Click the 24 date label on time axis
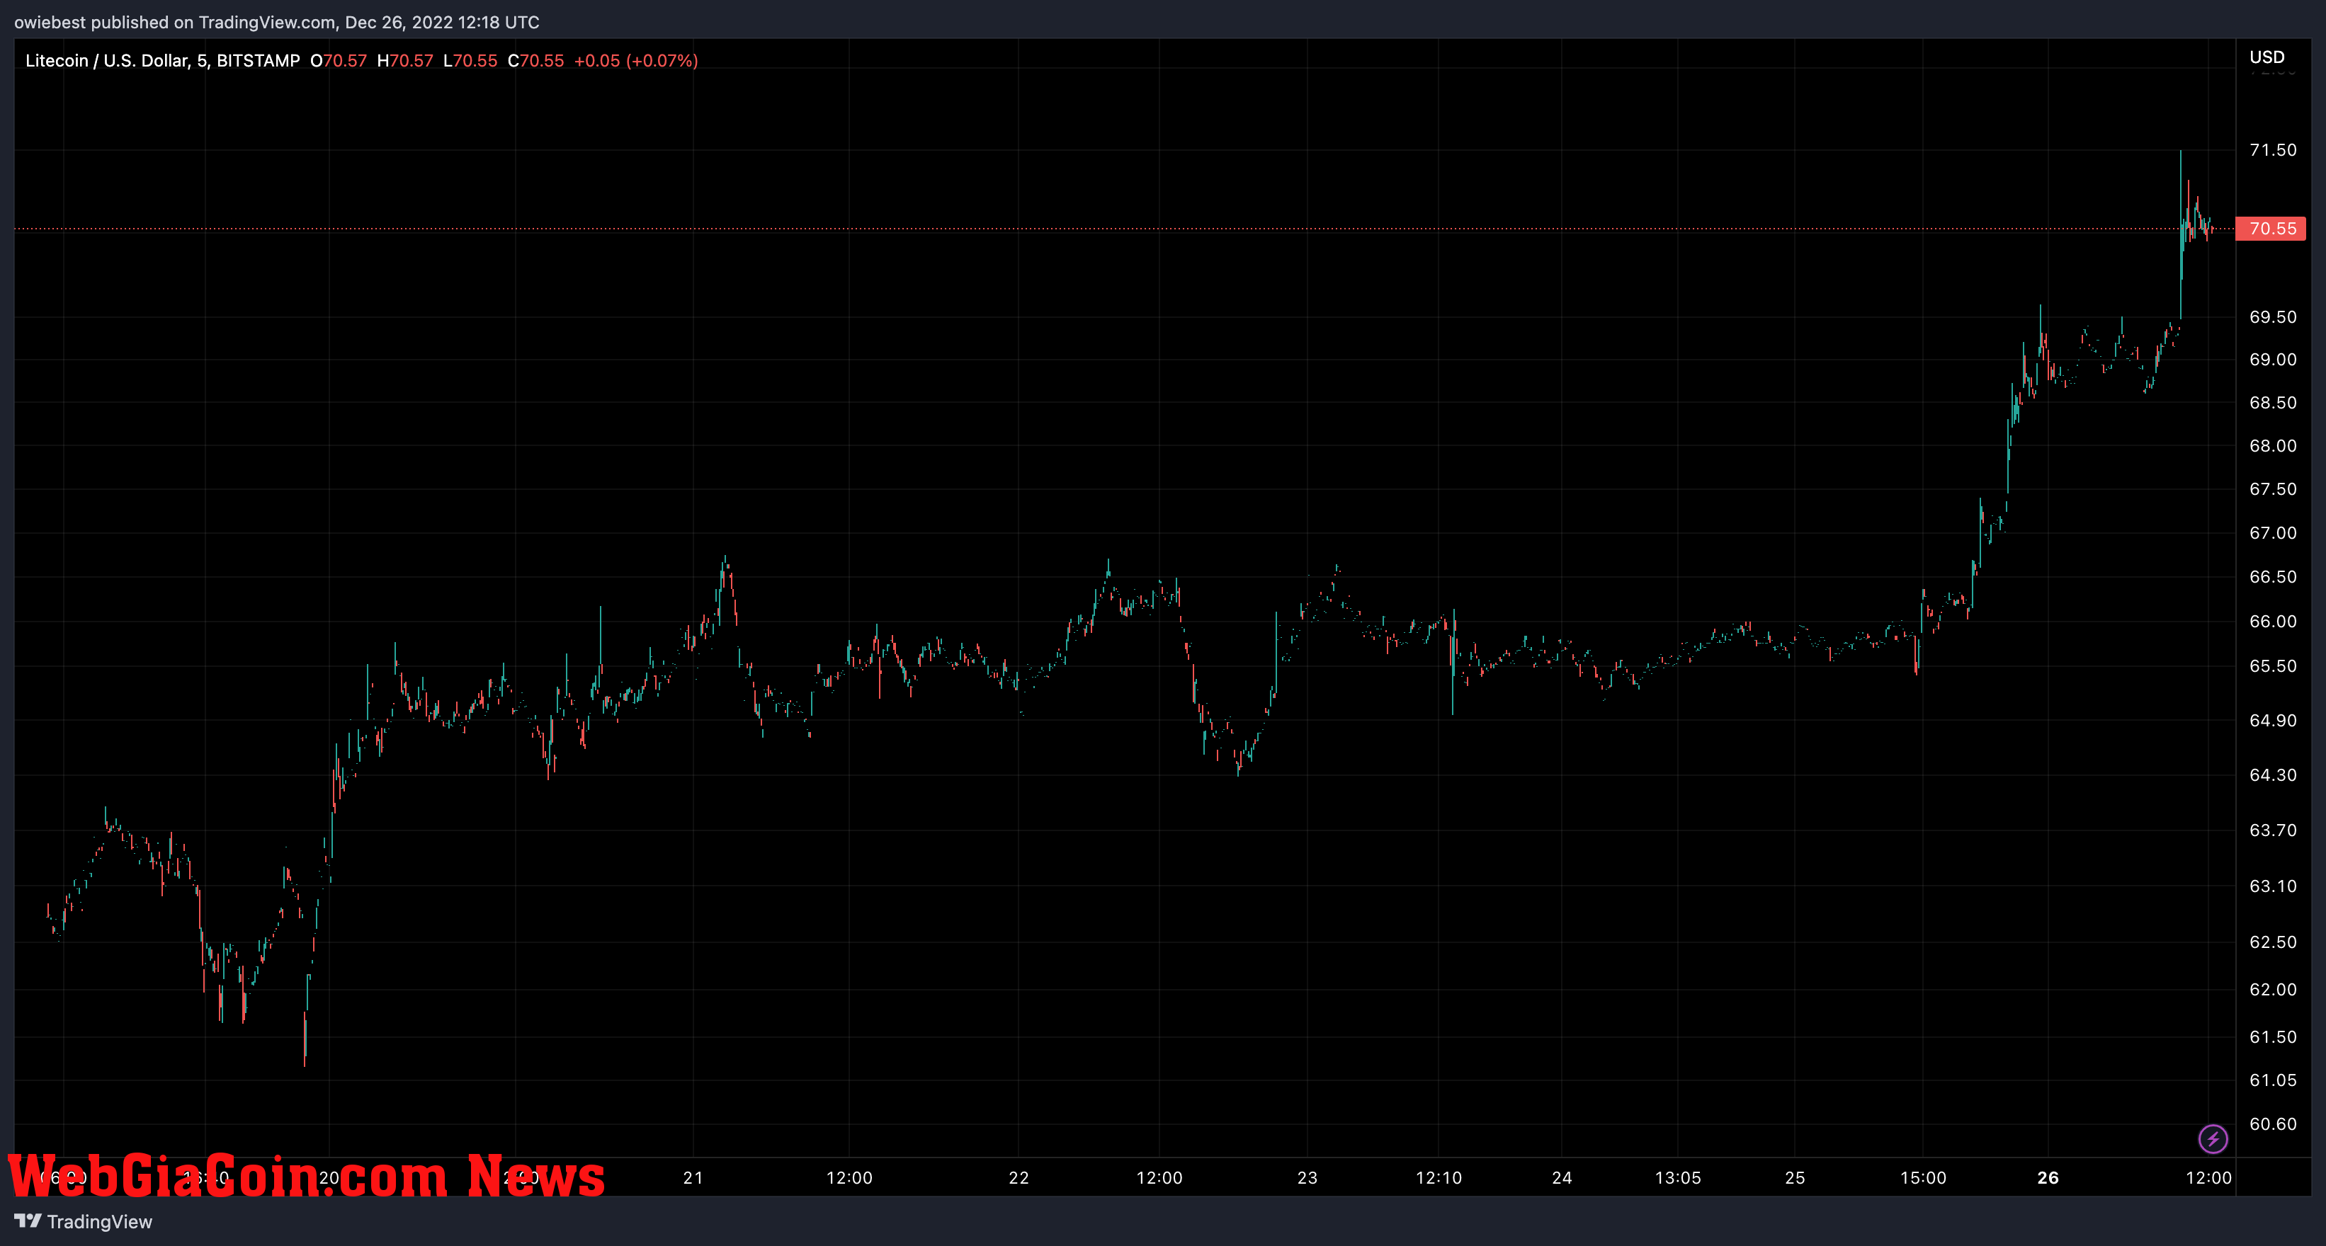 [1562, 1177]
